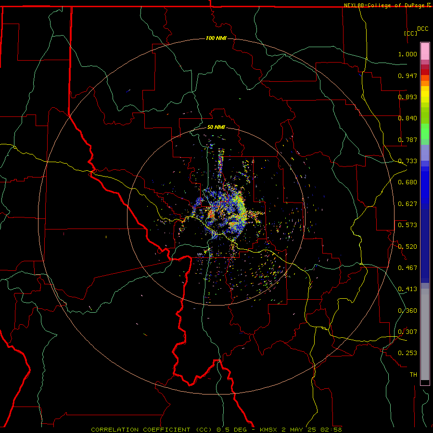Click the 0.413 scale value
The height and width of the screenshot is (433, 433).
(x=408, y=289)
